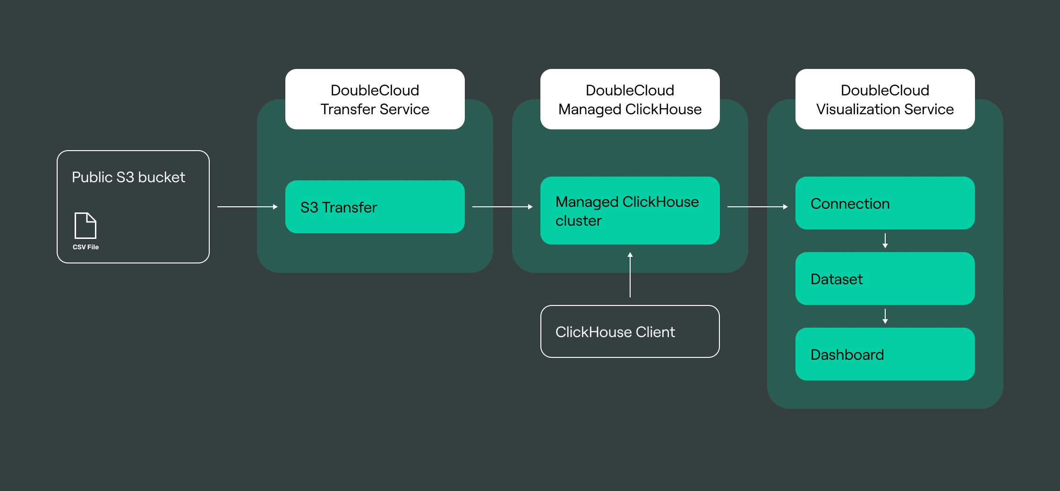Click the Connection block
This screenshot has height=491, width=1060.
(x=885, y=203)
